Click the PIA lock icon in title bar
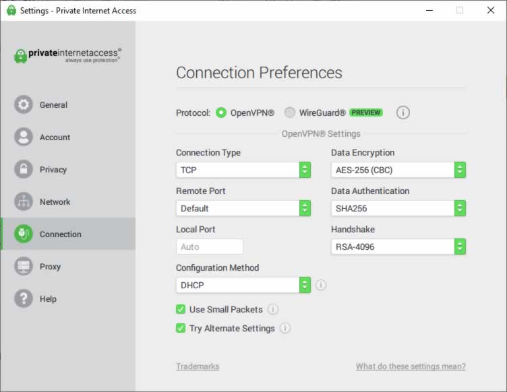Viewport: 507px width, 392px height. [11, 10]
